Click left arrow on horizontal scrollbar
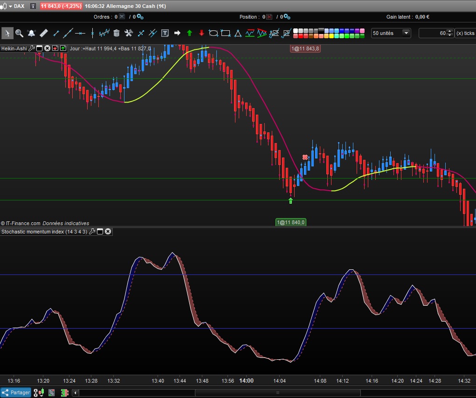This screenshot has height=398, width=476. click(76, 392)
